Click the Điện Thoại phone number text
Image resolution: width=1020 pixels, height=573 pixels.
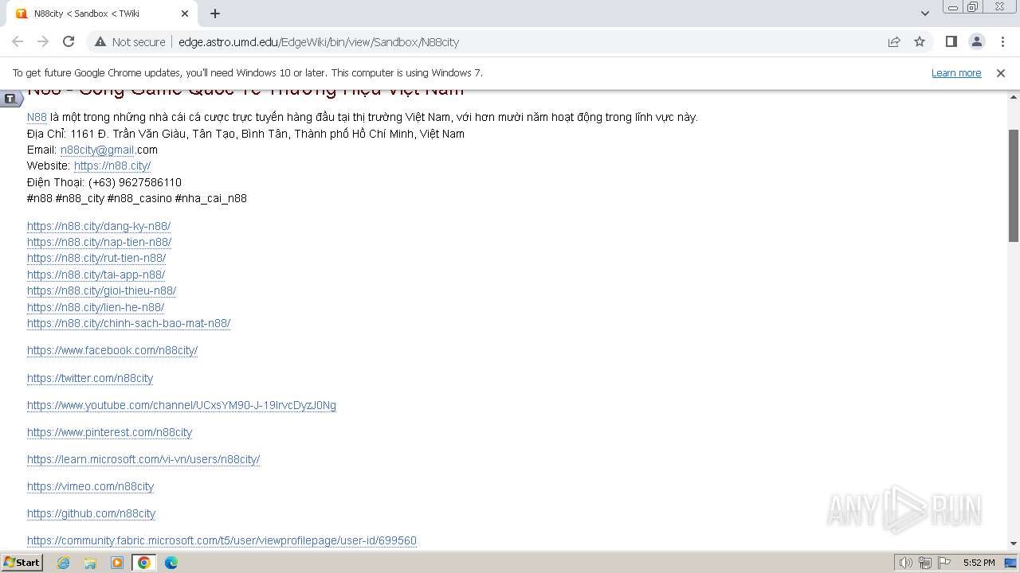coord(104,182)
